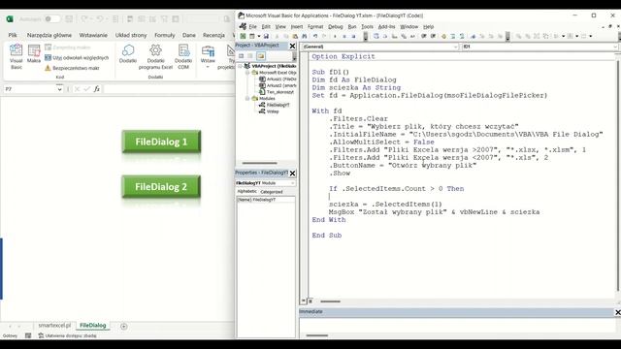The width and height of the screenshot is (621, 349).
Task: Click the Undo icon in VBA toolbar
Action: point(315,36)
